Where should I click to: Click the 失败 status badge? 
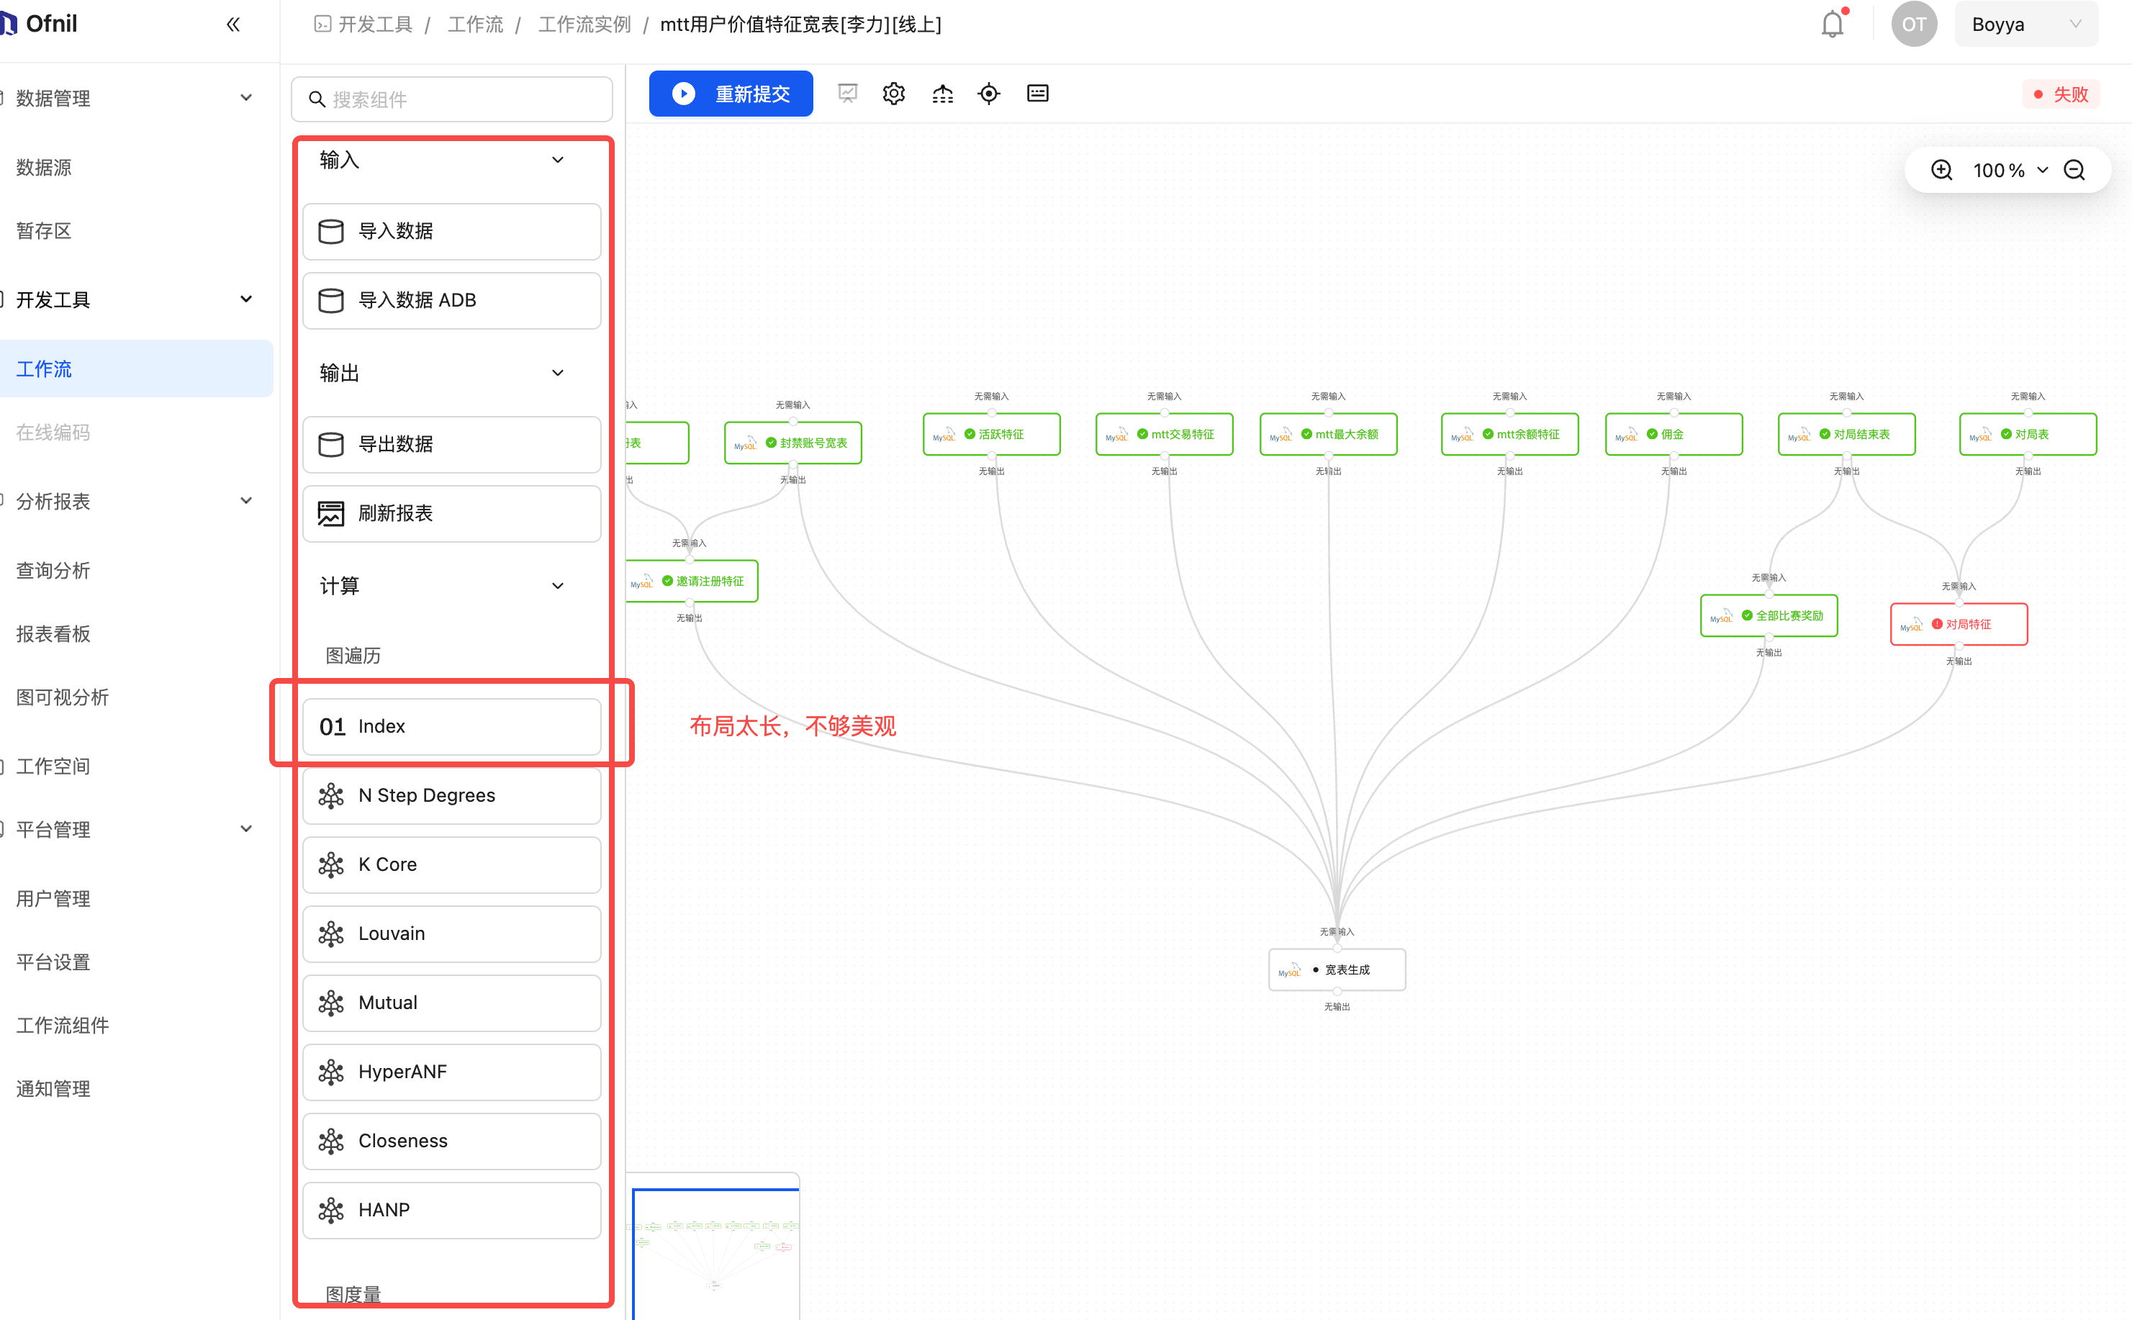pyautogui.click(x=2061, y=94)
